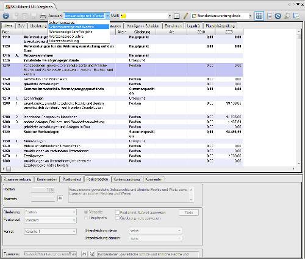Open the Standardauswertungskreis dropdown
Viewport: 305px width, 259px height.
[x=250, y=16]
